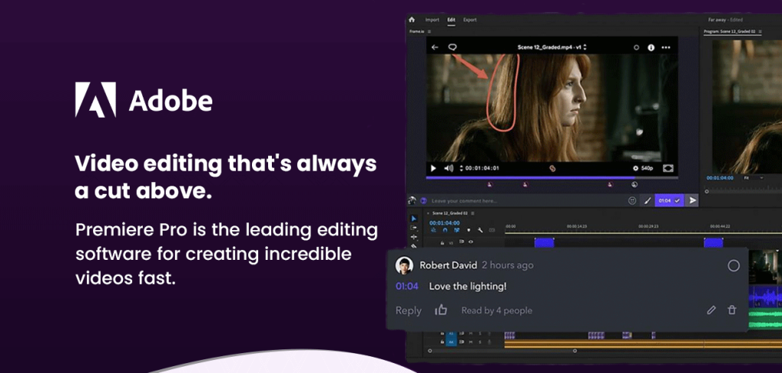Switch to the Import tab
Image resolution: width=782 pixels, height=373 pixels.
click(x=432, y=20)
